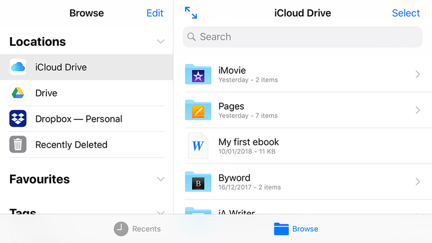432x243 pixels.
Task: Open iMovie via its right chevron
Action: pos(417,74)
